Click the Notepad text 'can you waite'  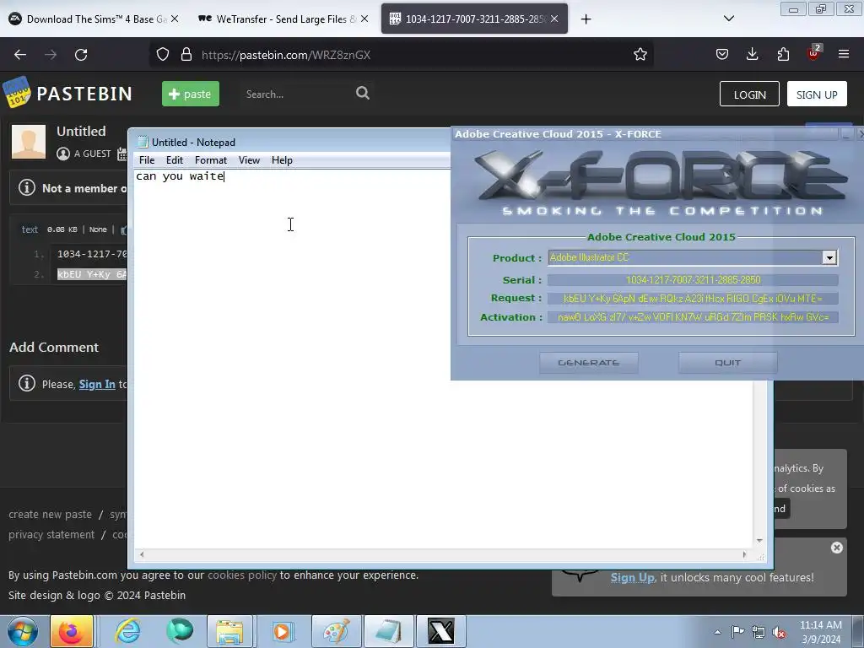(180, 176)
